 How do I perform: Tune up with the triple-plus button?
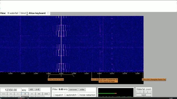46,94
